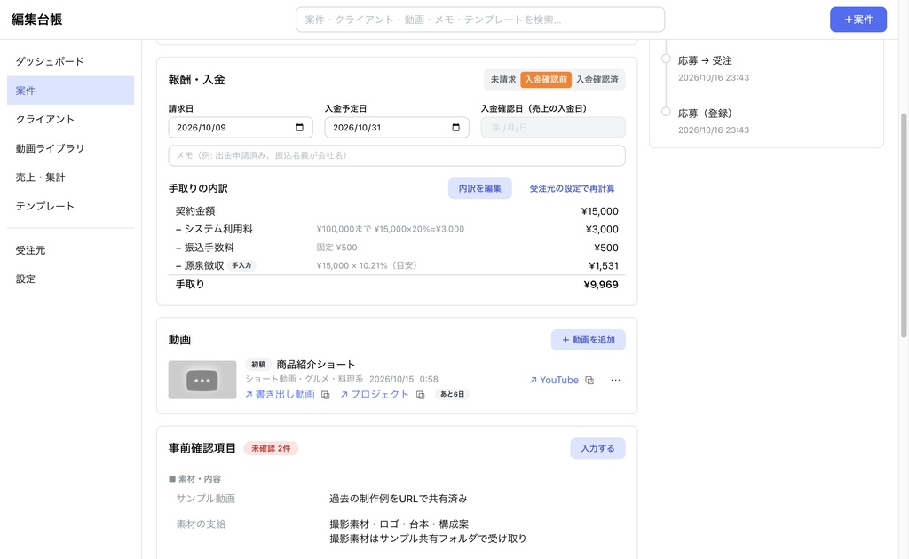
Task: Open calendar picker icon in 請求日 field
Action: [x=300, y=128]
